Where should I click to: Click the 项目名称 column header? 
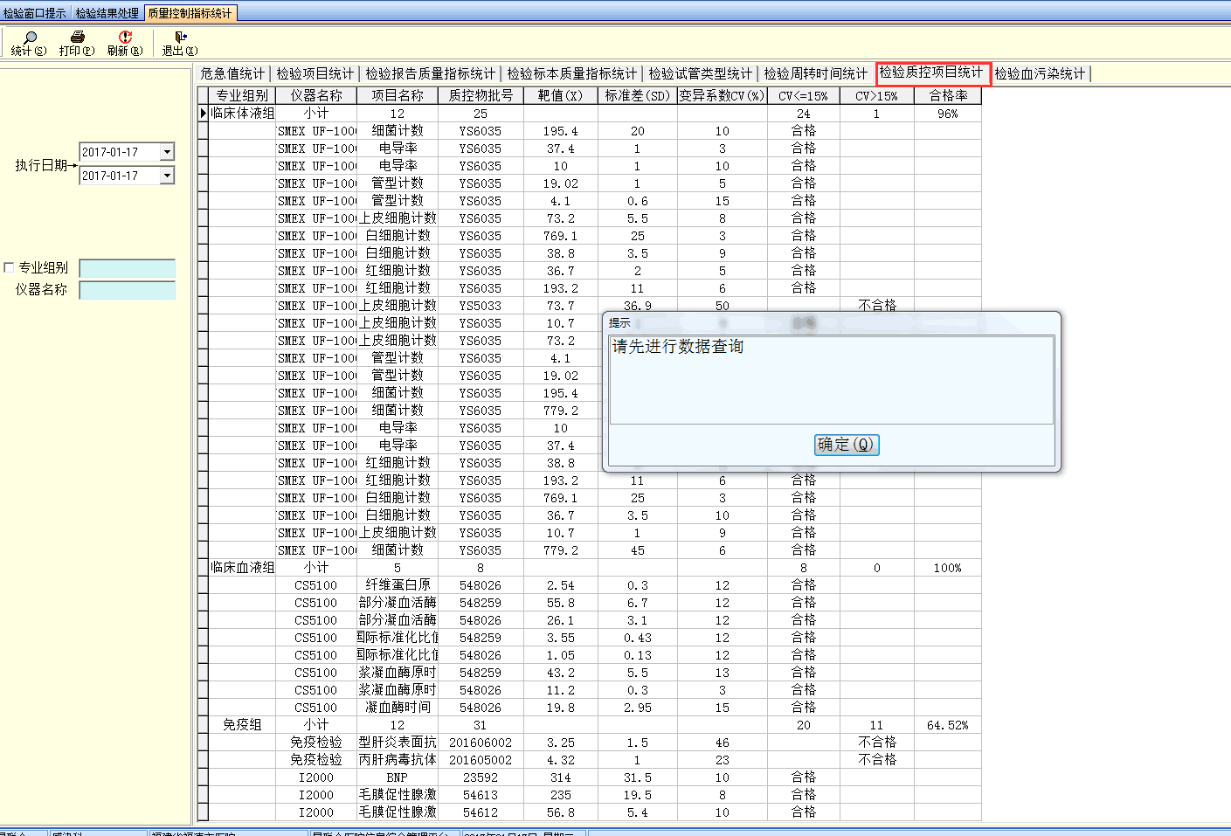398,96
